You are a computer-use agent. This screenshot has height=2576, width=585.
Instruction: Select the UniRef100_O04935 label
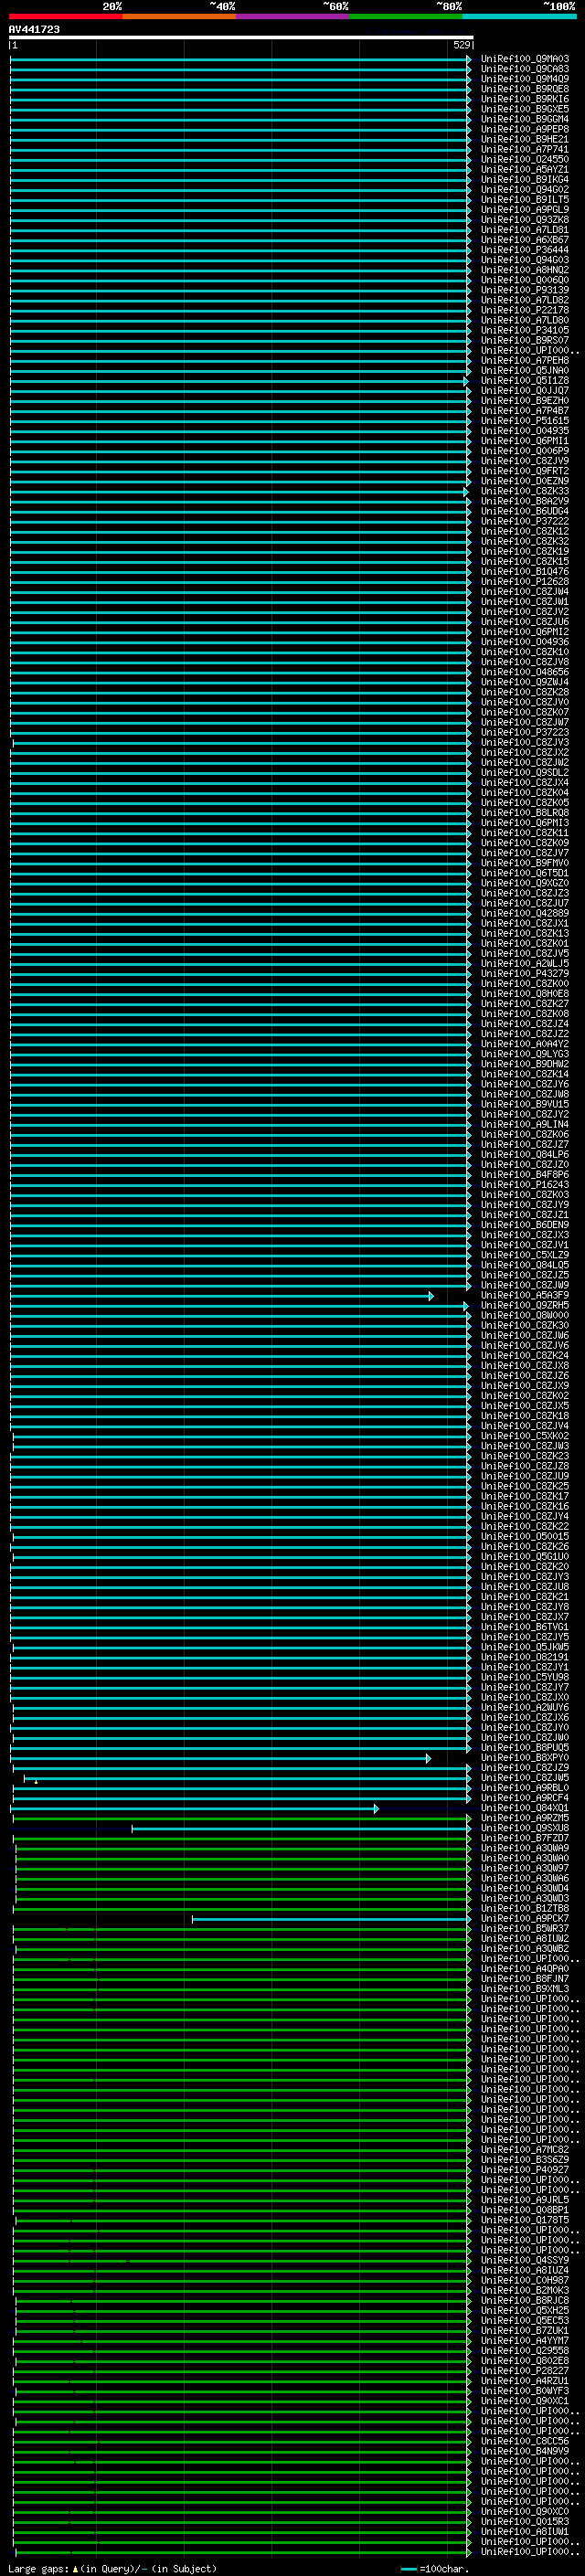(x=525, y=431)
